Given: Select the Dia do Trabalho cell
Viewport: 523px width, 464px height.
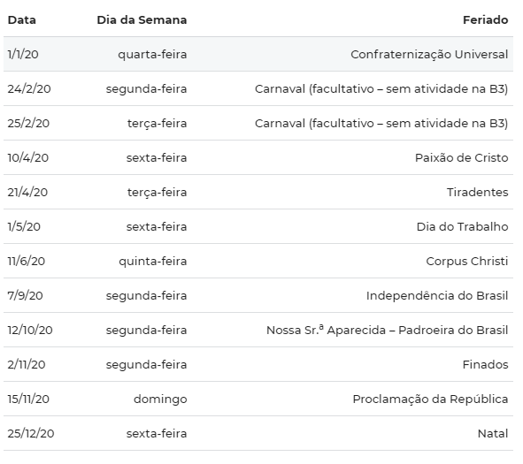Looking at the screenshot, I should pos(462,227).
